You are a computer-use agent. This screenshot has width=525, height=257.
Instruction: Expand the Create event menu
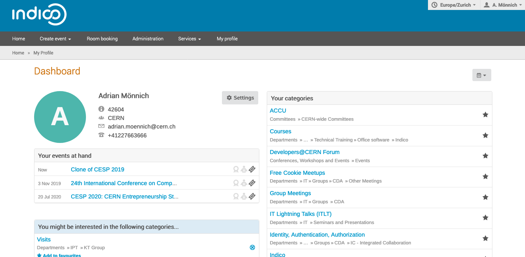point(55,39)
